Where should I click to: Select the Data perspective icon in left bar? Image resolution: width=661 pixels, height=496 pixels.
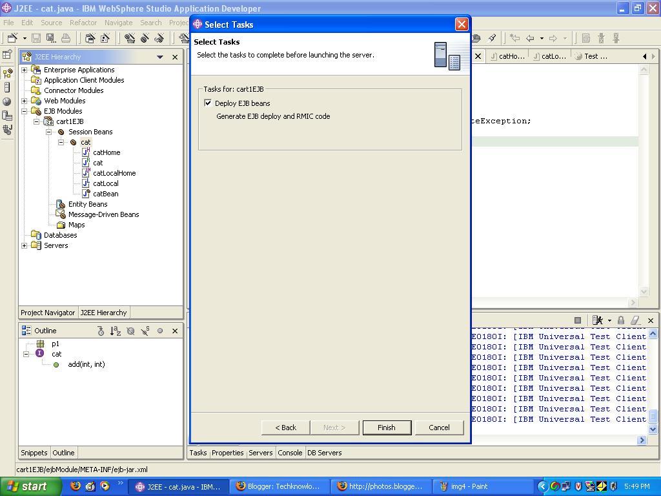(x=7, y=116)
